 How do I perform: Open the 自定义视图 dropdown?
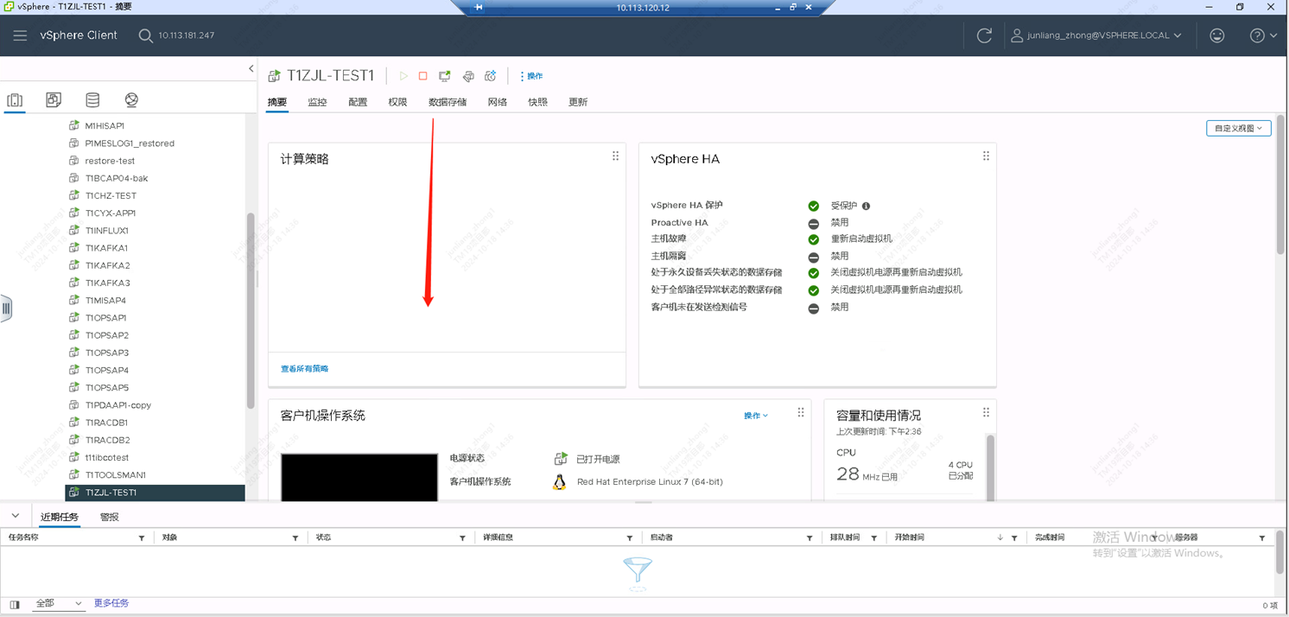coord(1238,128)
